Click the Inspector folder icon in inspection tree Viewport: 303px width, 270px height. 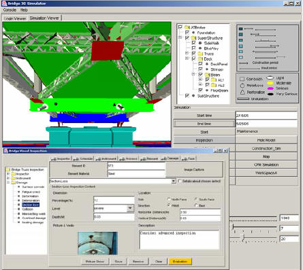[x=13, y=174]
